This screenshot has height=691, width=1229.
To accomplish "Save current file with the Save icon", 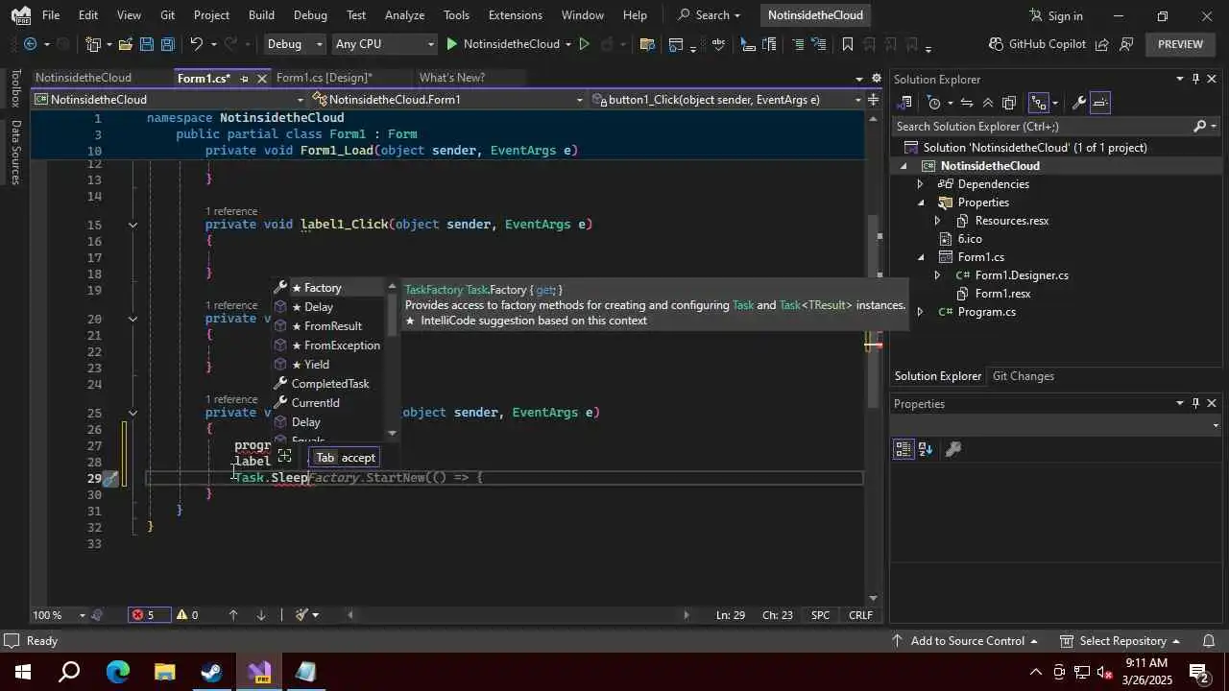I will coord(146,44).
